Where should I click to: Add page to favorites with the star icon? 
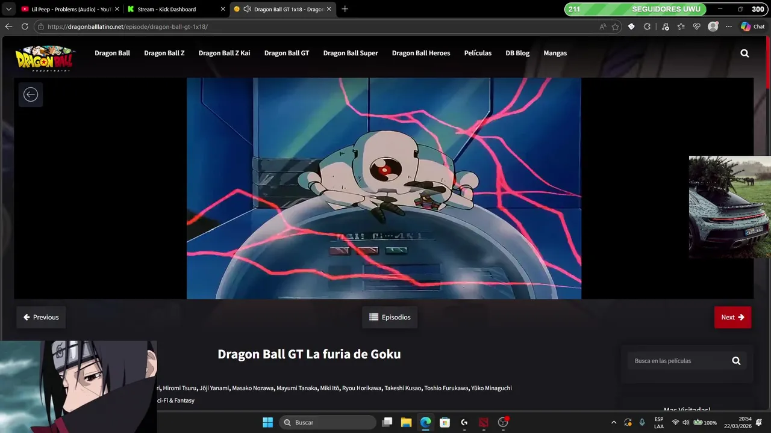point(615,26)
